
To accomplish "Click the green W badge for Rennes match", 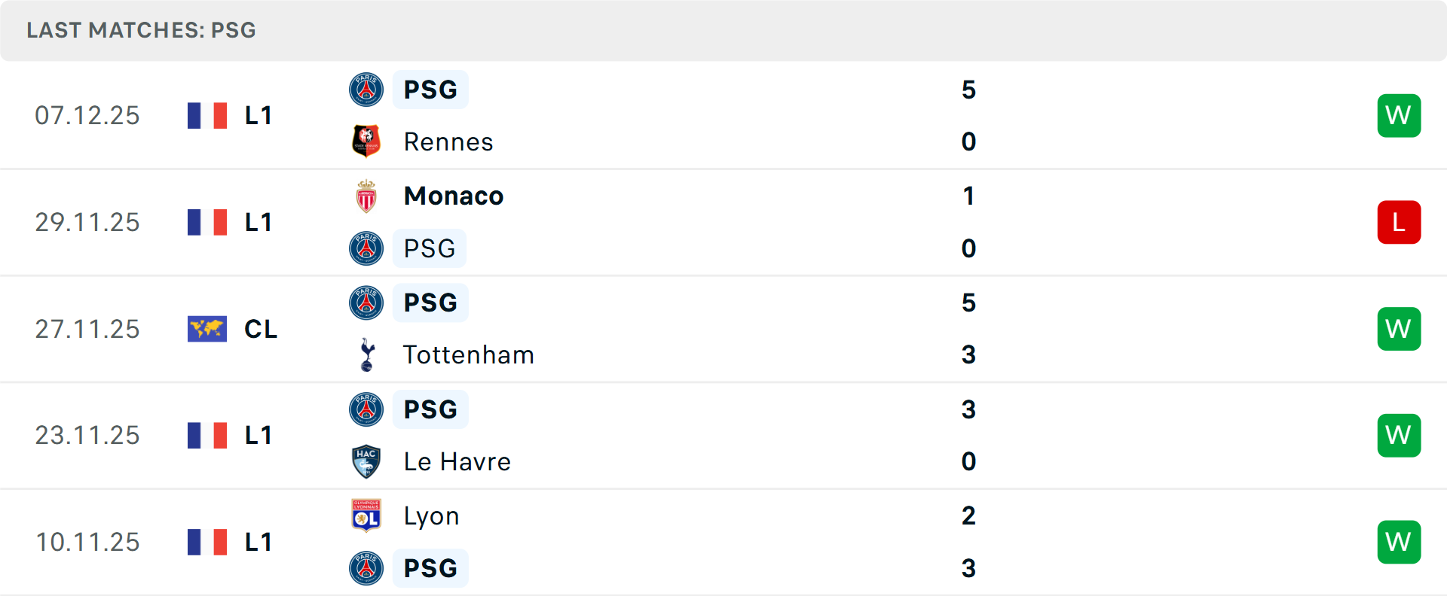I will [1399, 115].
